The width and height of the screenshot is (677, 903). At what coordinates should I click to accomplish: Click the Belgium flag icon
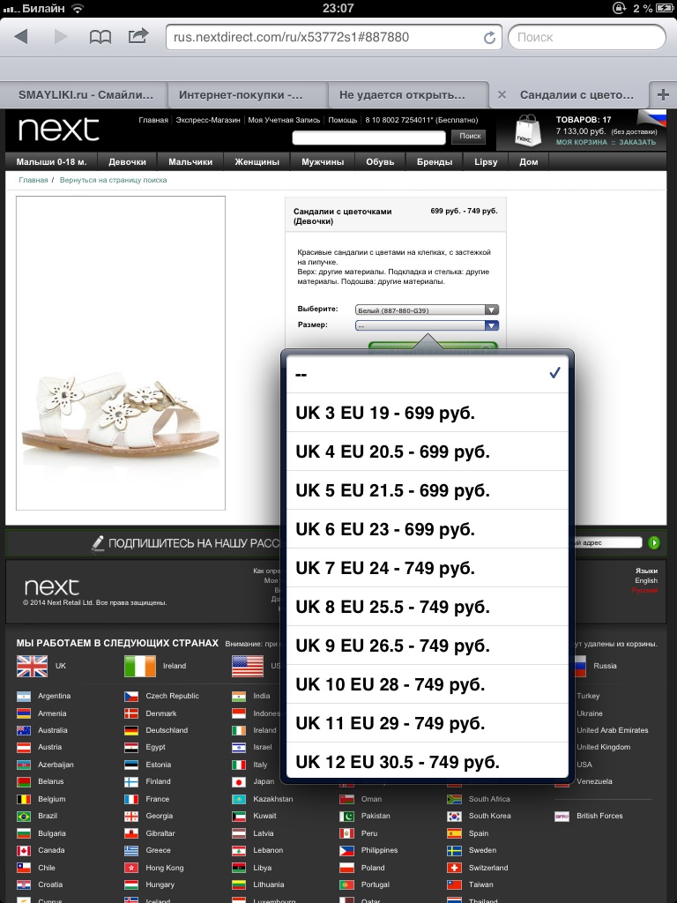tap(24, 799)
